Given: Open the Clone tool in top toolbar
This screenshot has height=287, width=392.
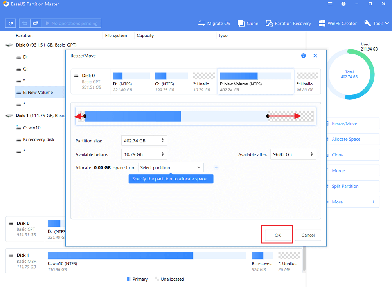Looking at the screenshot, I should 248,24.
